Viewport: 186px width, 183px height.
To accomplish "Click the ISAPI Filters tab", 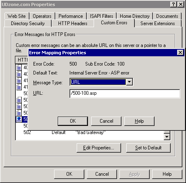I will click(x=102, y=16).
